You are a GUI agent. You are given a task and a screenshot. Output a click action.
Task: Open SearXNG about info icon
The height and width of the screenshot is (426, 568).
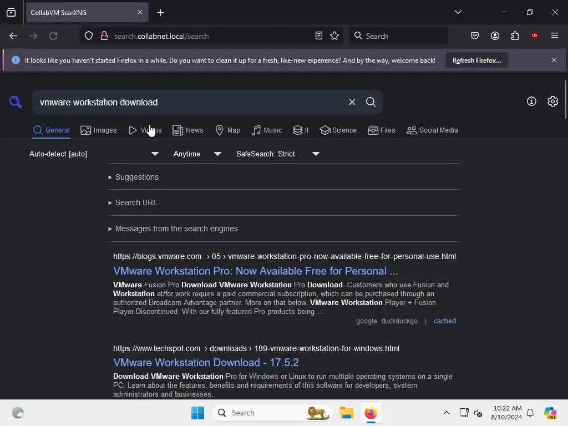point(531,102)
